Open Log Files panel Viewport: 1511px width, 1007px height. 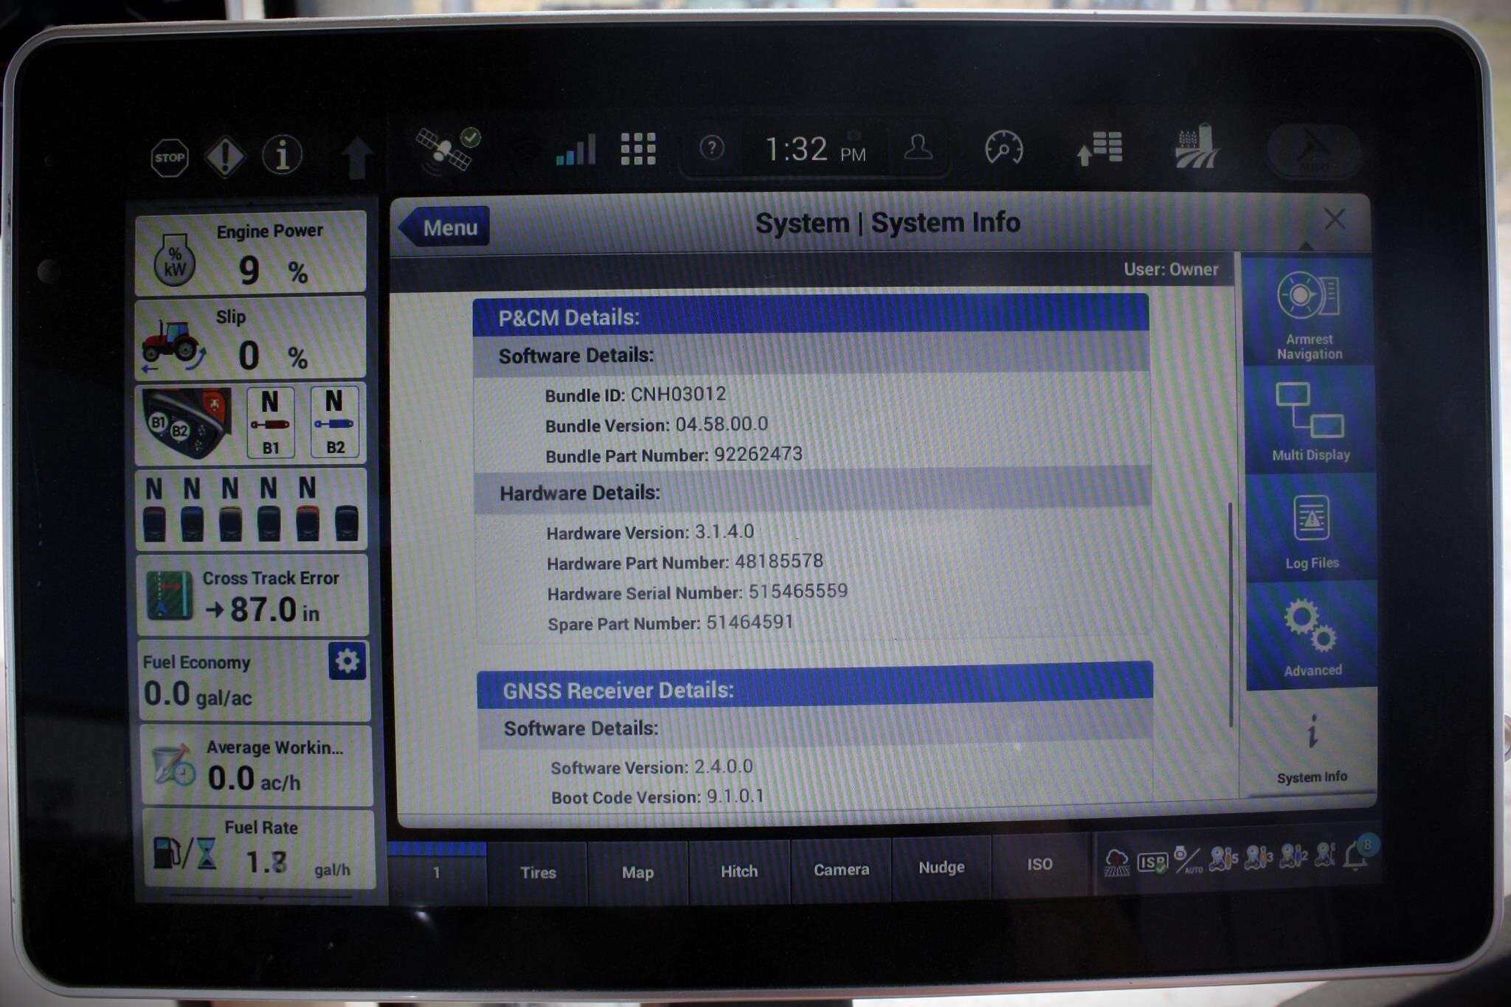(1312, 530)
